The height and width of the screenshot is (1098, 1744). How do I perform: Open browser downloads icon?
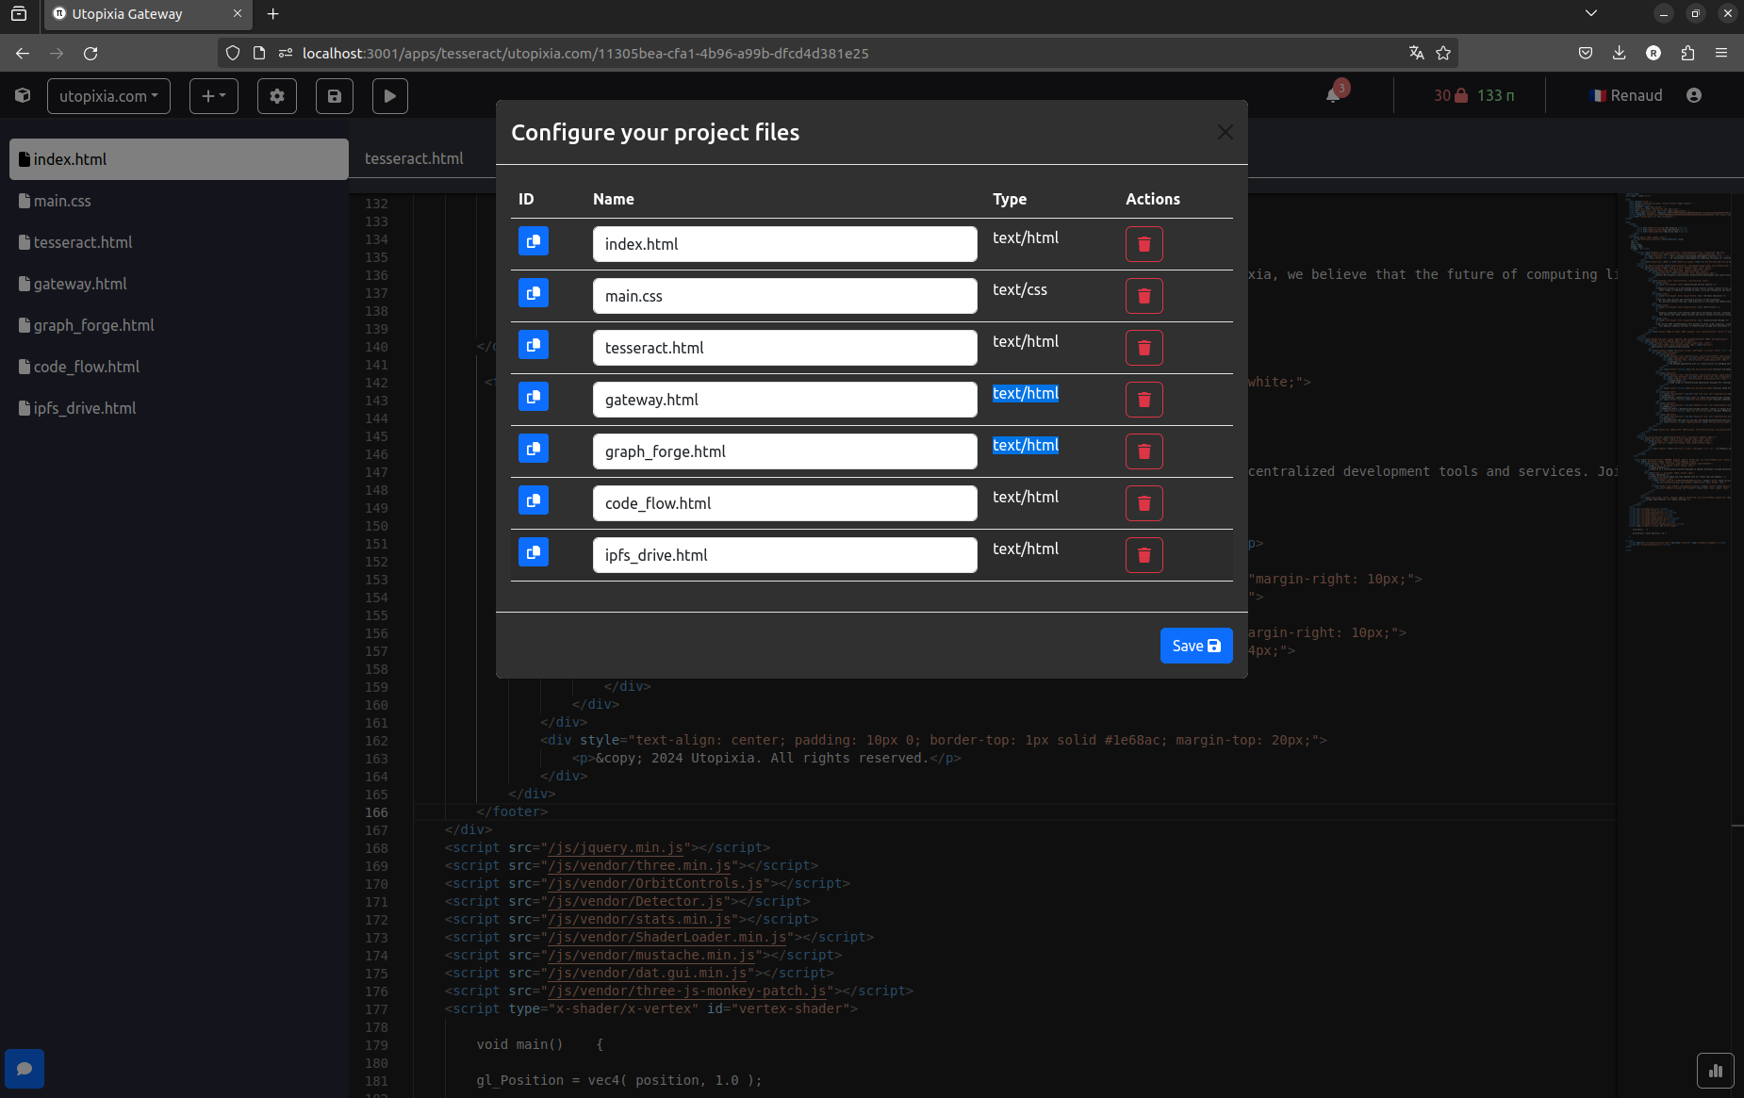(x=1620, y=53)
